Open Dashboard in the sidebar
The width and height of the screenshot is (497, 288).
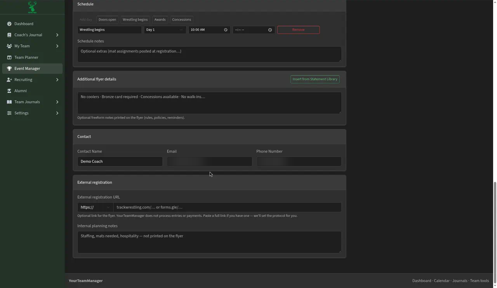(32, 24)
